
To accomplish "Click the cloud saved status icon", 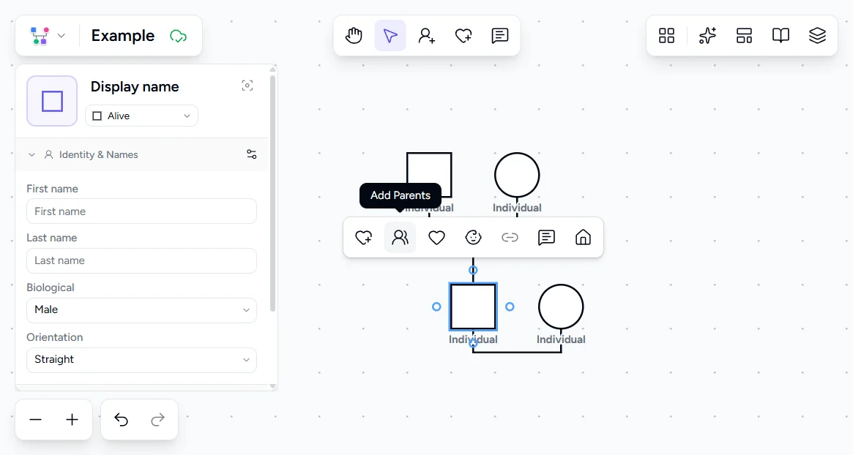I will click(179, 37).
